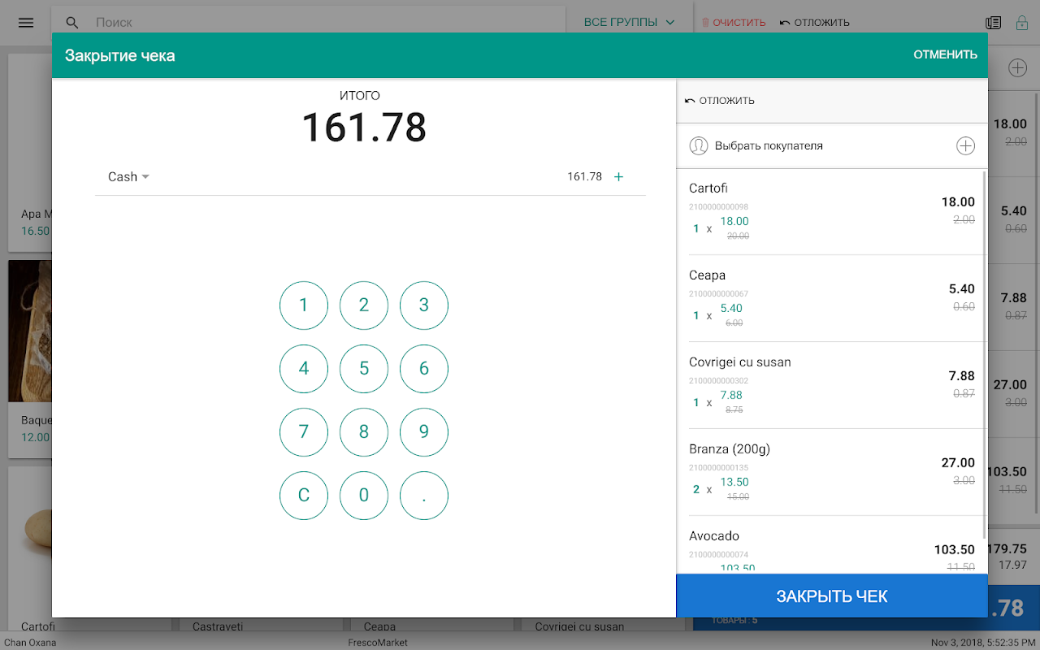1040x650 pixels.
Task: Tap keypad digit 5
Action: (x=364, y=369)
